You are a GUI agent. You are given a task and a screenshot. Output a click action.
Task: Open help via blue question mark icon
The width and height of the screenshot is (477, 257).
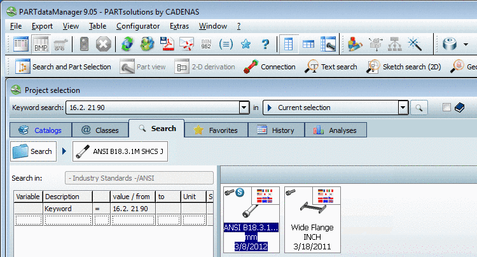pos(265,45)
